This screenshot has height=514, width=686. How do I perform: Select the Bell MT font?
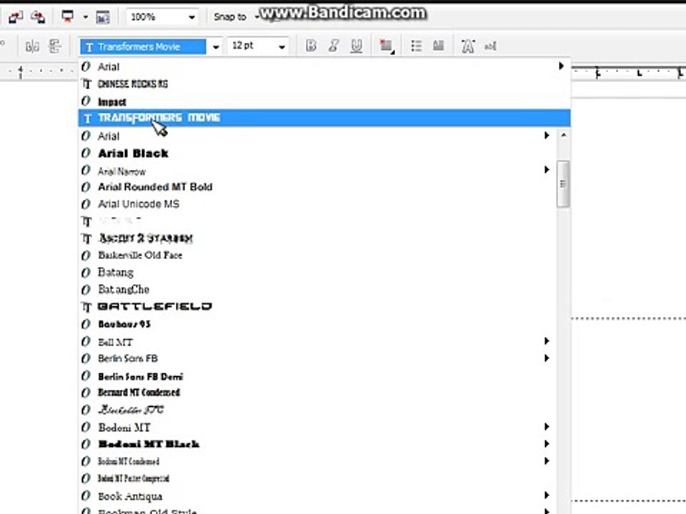click(x=317, y=341)
